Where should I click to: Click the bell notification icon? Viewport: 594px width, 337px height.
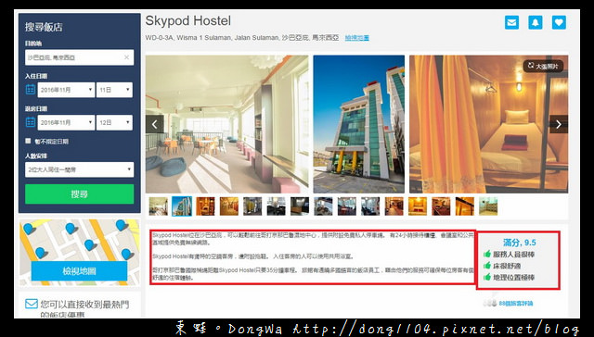(535, 22)
